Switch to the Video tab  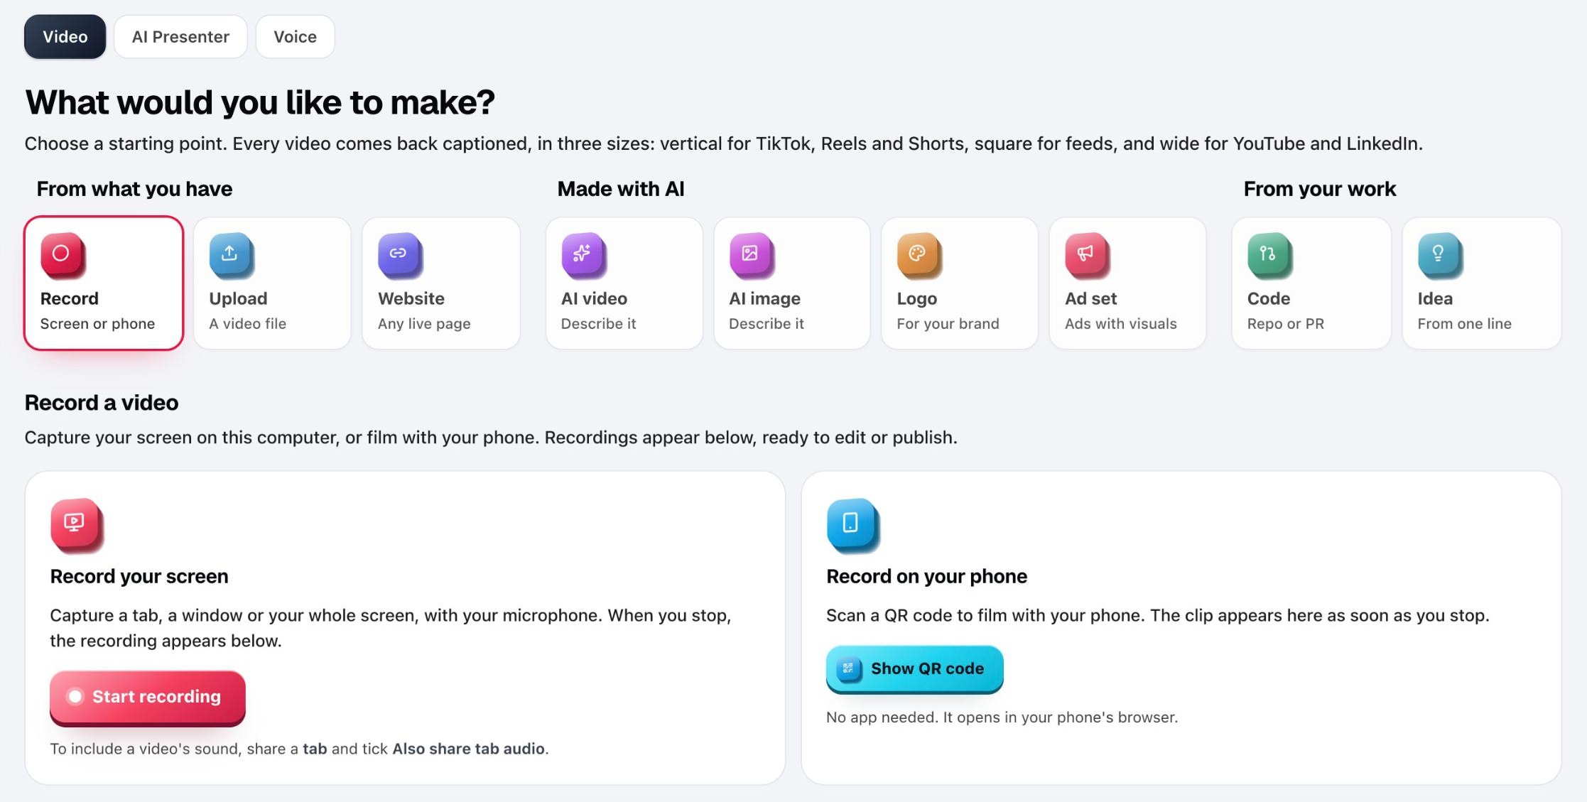point(65,37)
